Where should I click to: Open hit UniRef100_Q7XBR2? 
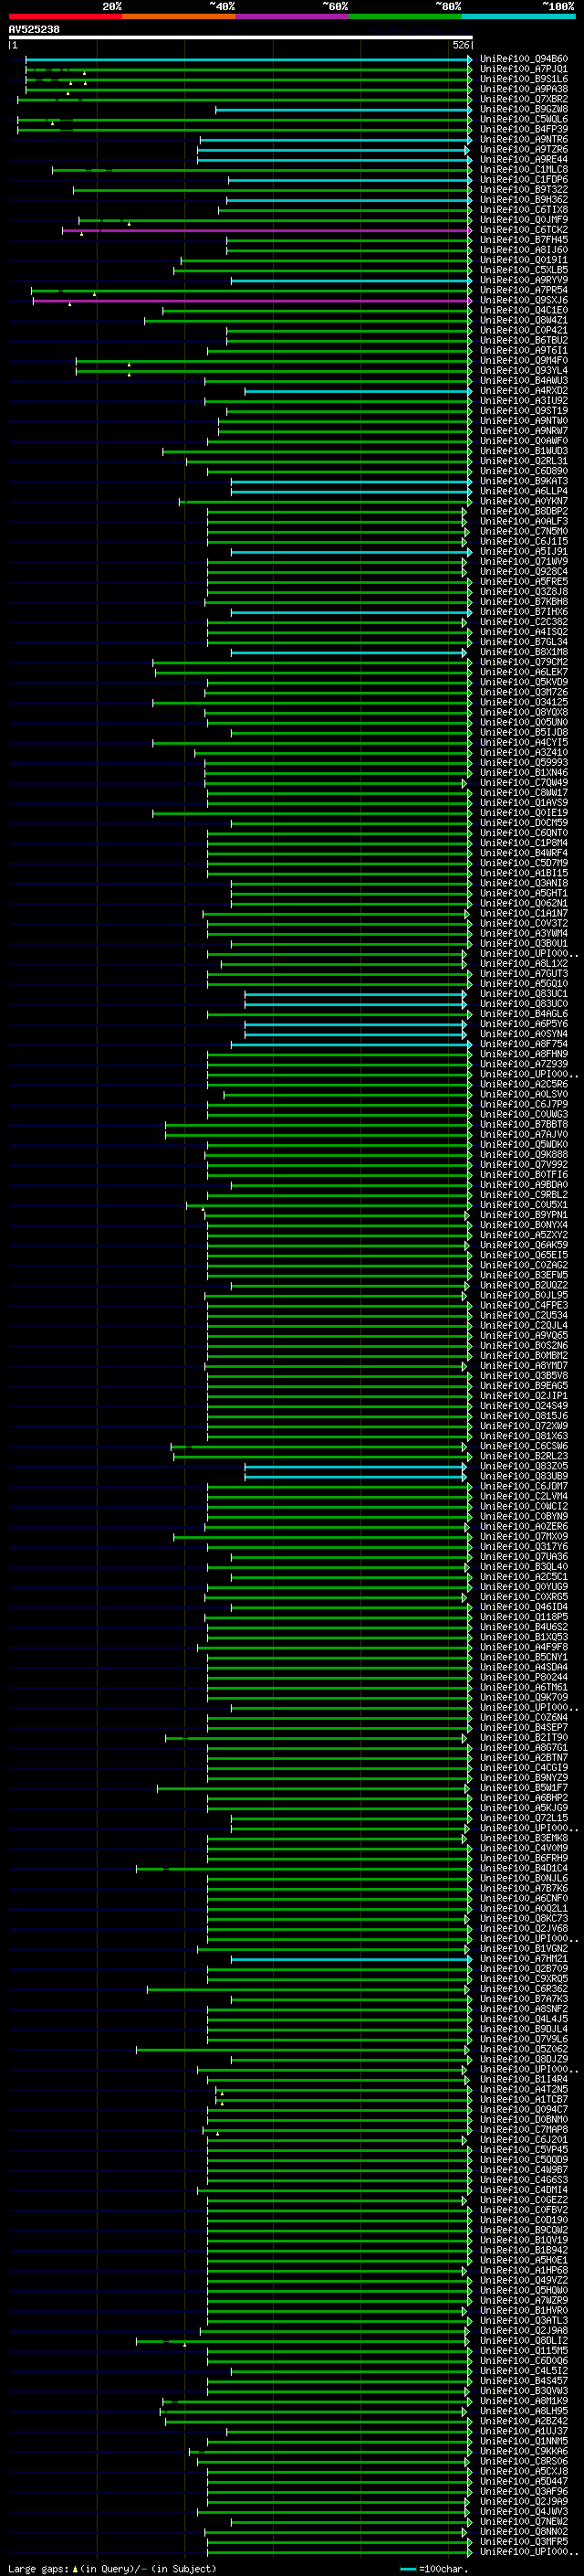pyautogui.click(x=524, y=99)
